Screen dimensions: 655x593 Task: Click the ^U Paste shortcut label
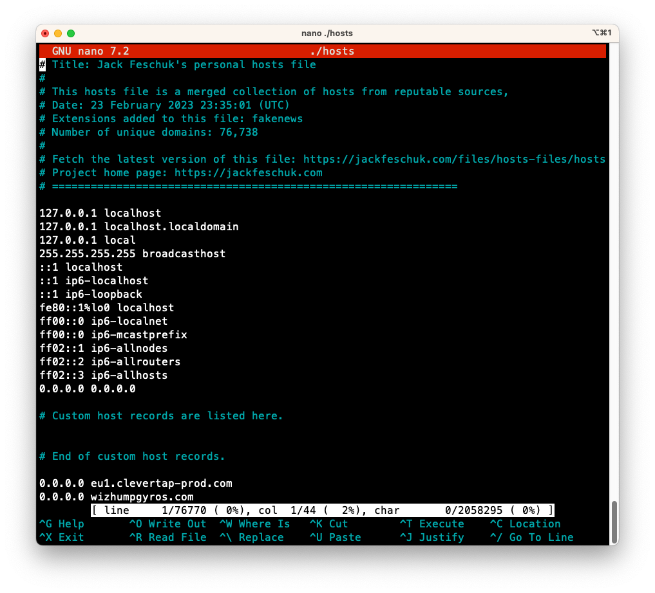[x=335, y=537]
